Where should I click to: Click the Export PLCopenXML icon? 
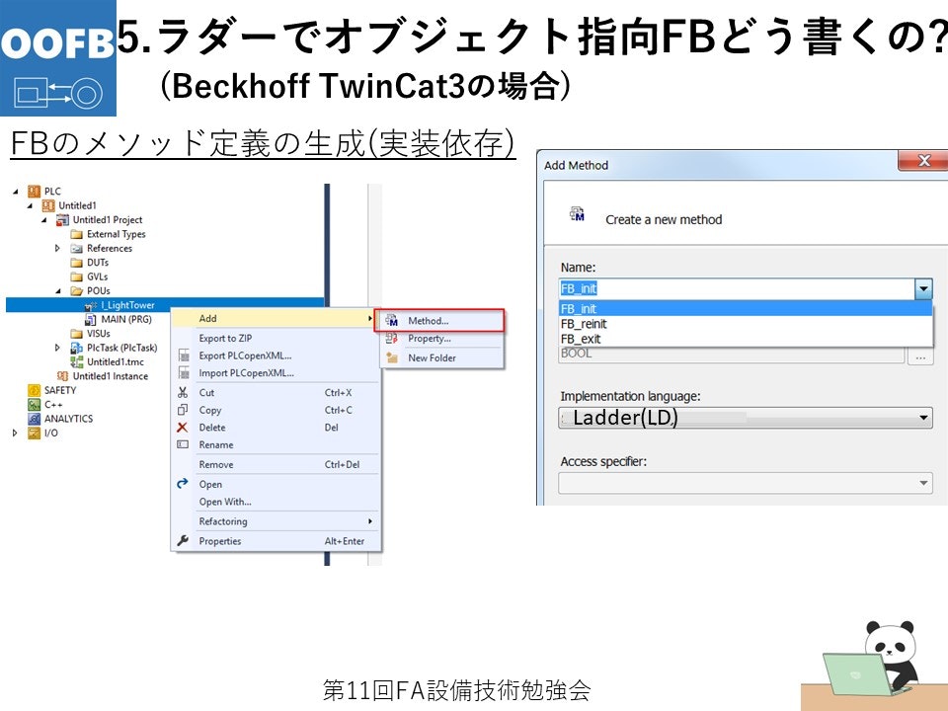click(184, 355)
